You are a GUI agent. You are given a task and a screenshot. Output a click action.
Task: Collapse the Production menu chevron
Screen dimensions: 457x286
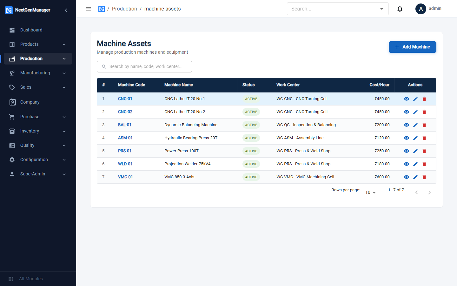point(64,59)
